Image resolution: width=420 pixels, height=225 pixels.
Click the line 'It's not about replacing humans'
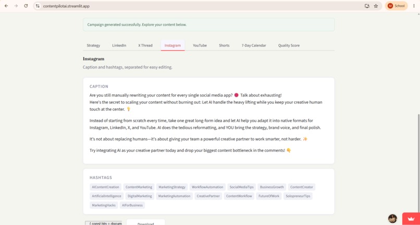point(199,139)
